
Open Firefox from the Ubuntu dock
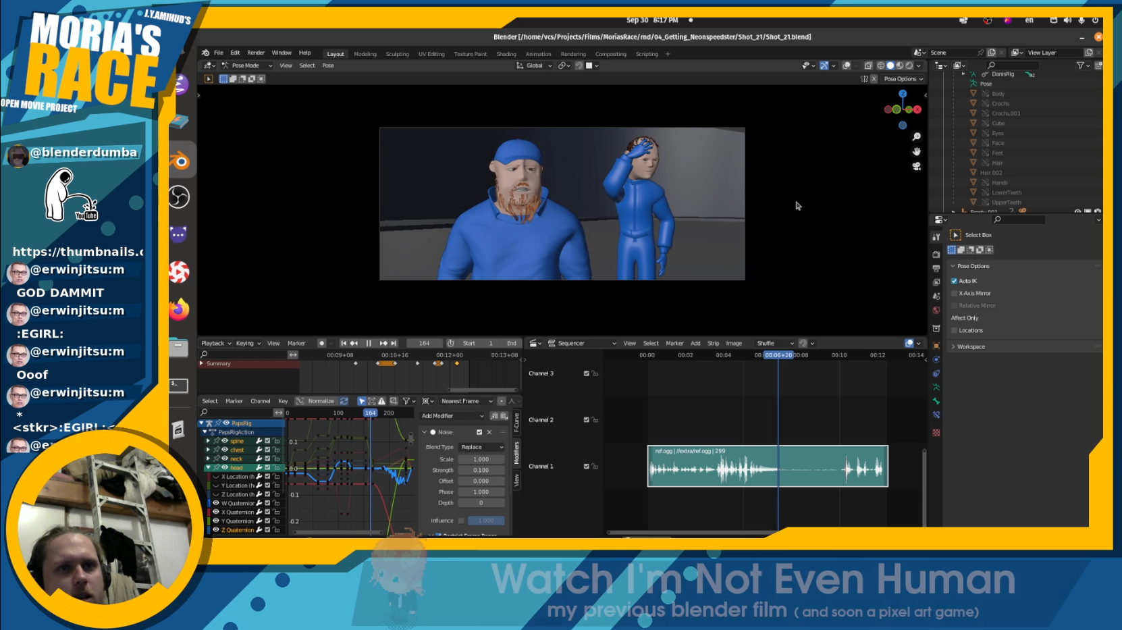tap(179, 309)
